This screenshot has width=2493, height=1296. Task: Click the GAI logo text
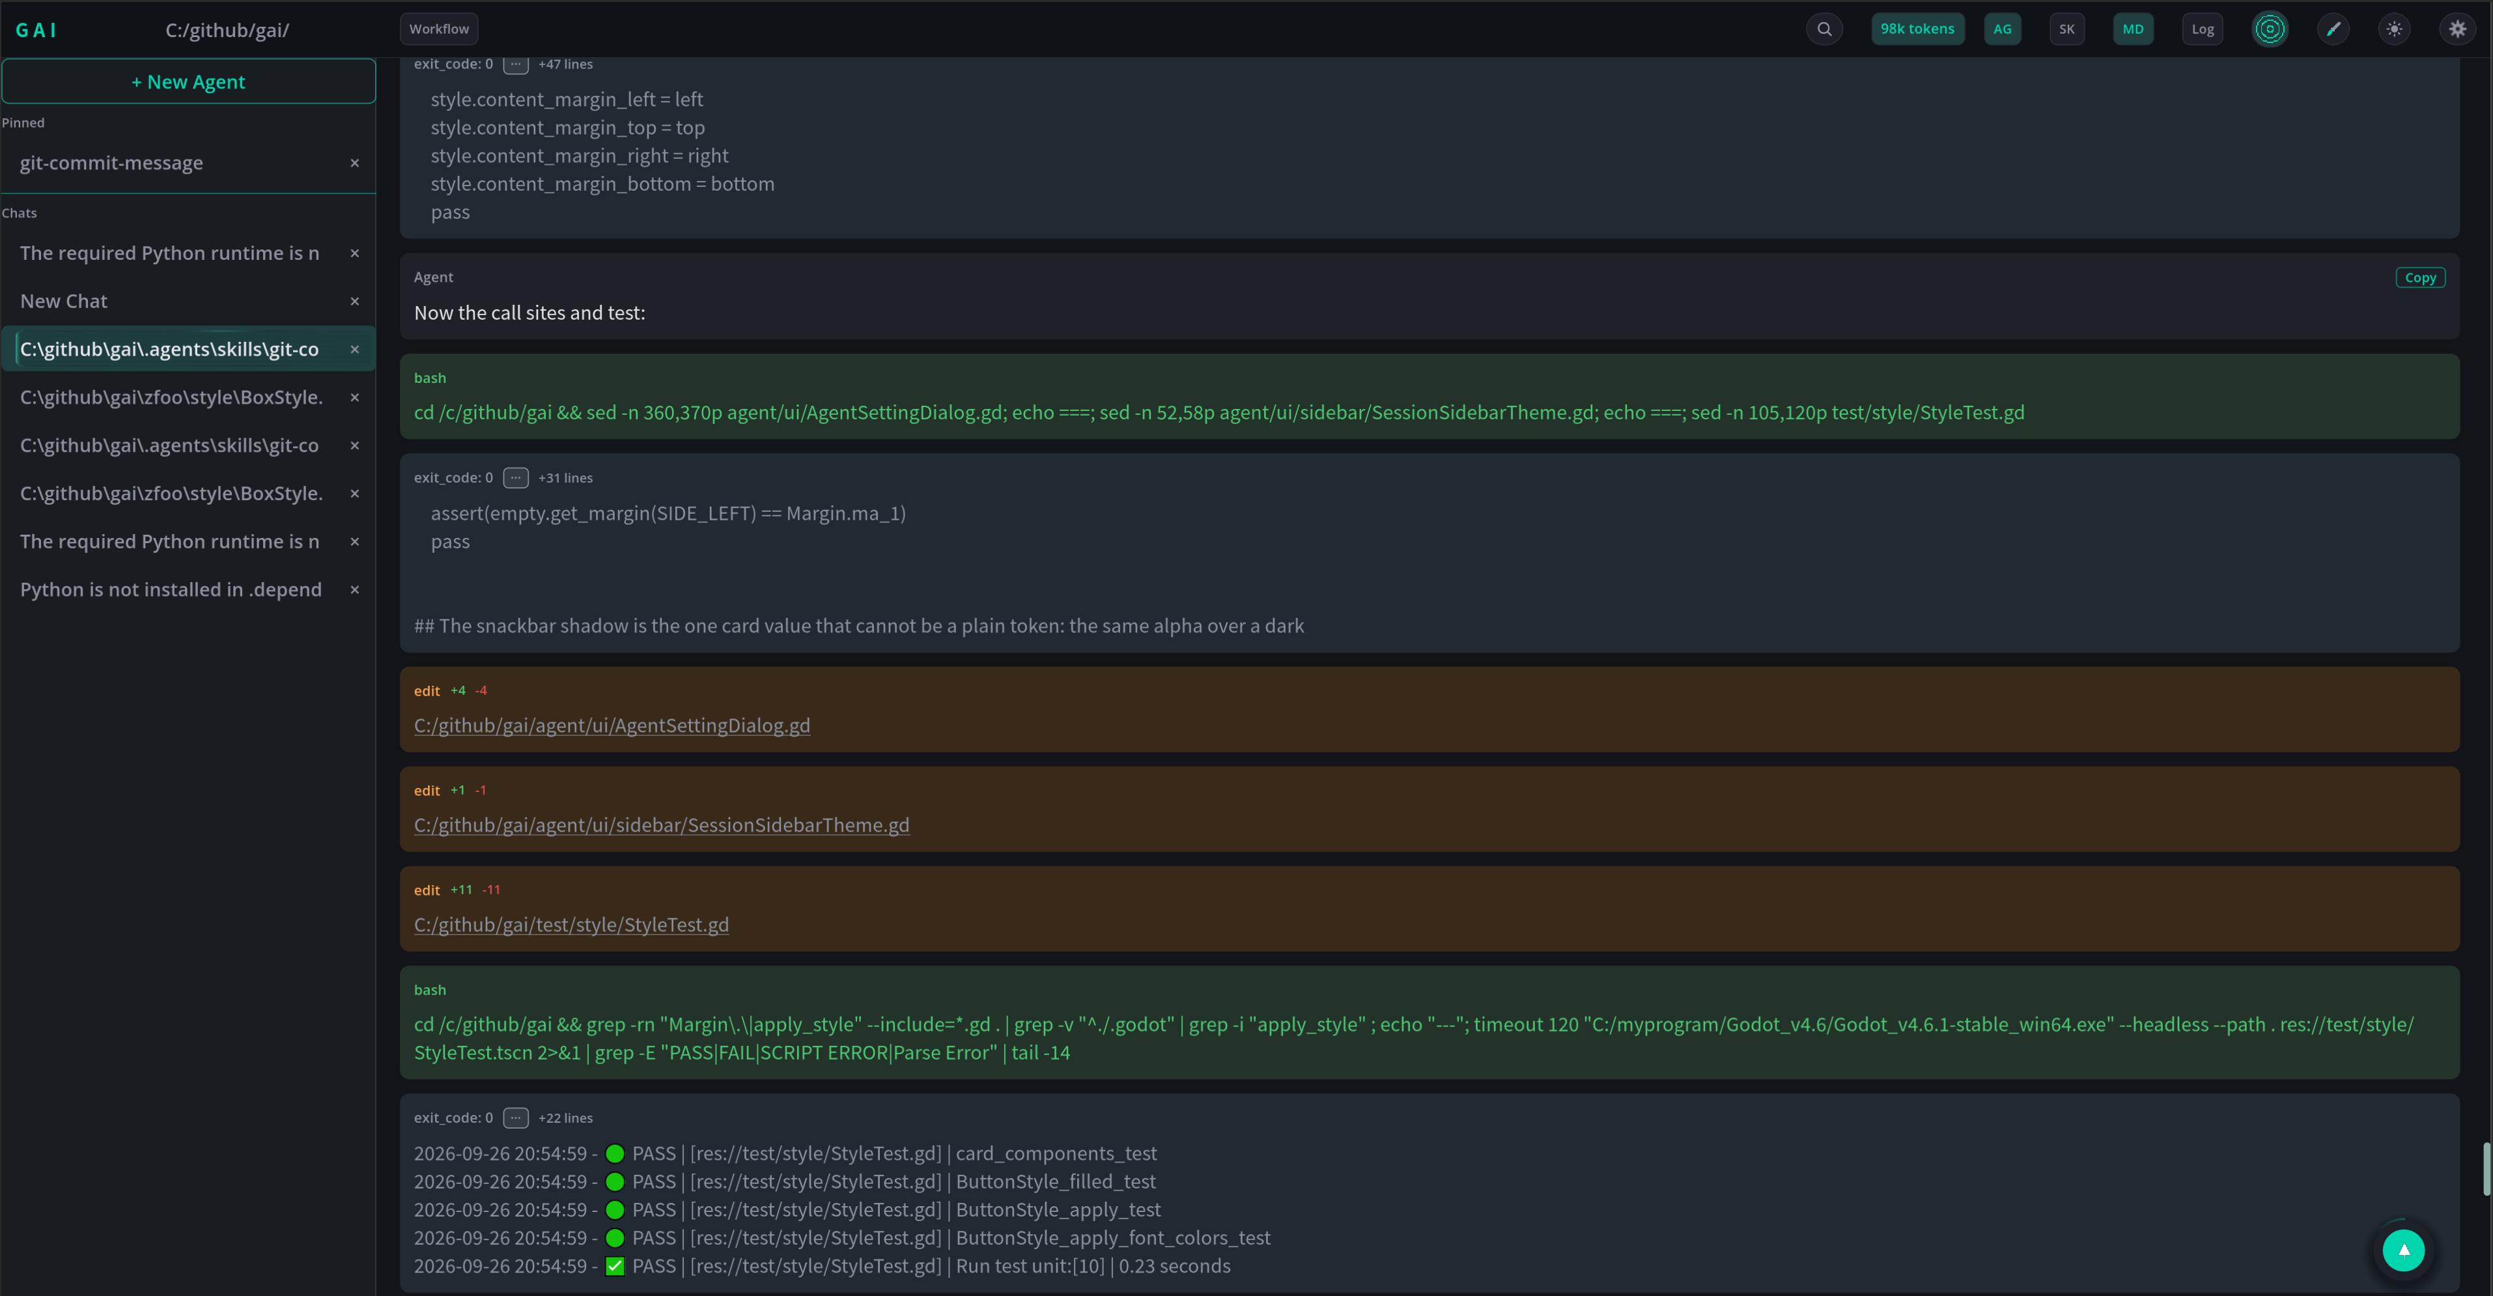coord(36,30)
